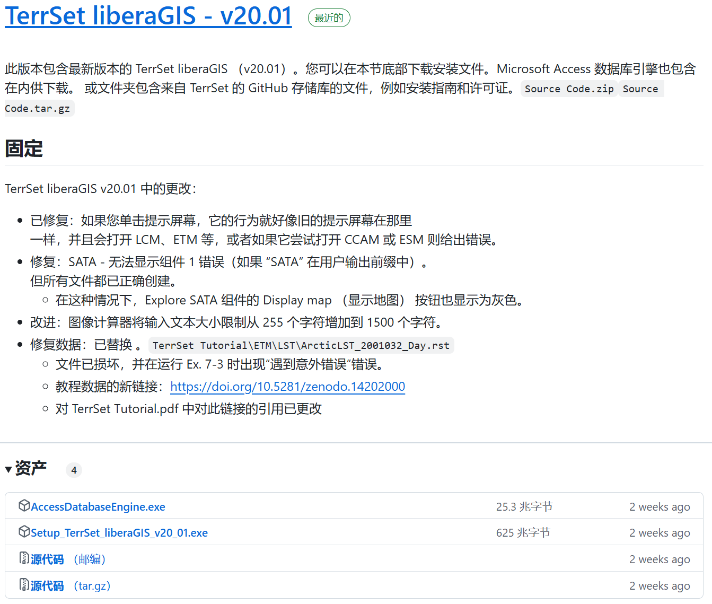Open the zenodo.14202000 DOI link

point(288,387)
